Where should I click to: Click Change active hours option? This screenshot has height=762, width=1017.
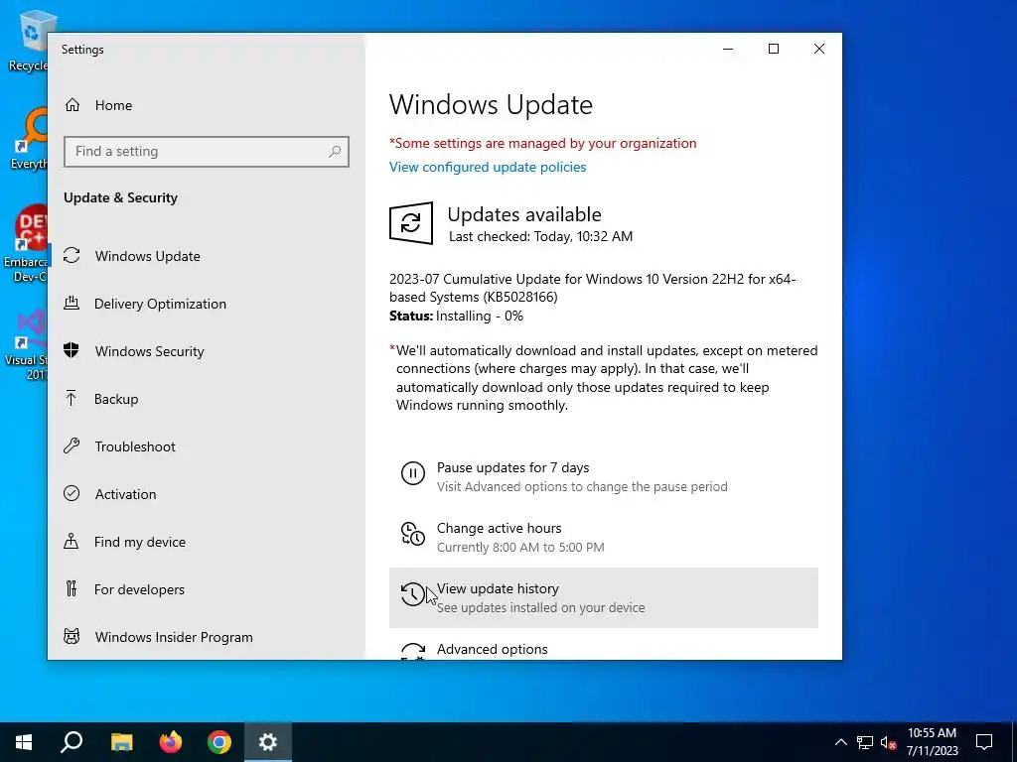point(603,537)
